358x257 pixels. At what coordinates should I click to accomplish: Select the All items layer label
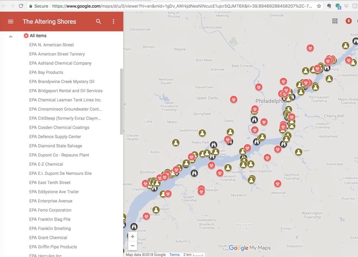(x=38, y=36)
